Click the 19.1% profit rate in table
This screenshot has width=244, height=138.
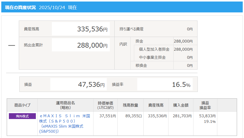click(x=210, y=122)
